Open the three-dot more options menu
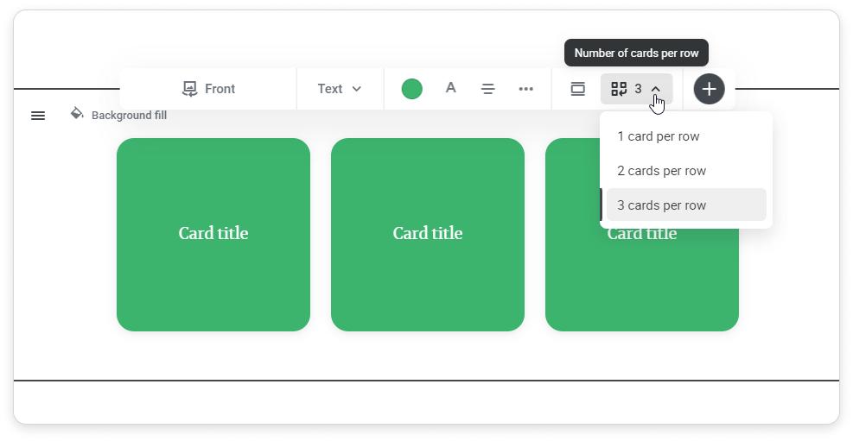 coord(525,89)
